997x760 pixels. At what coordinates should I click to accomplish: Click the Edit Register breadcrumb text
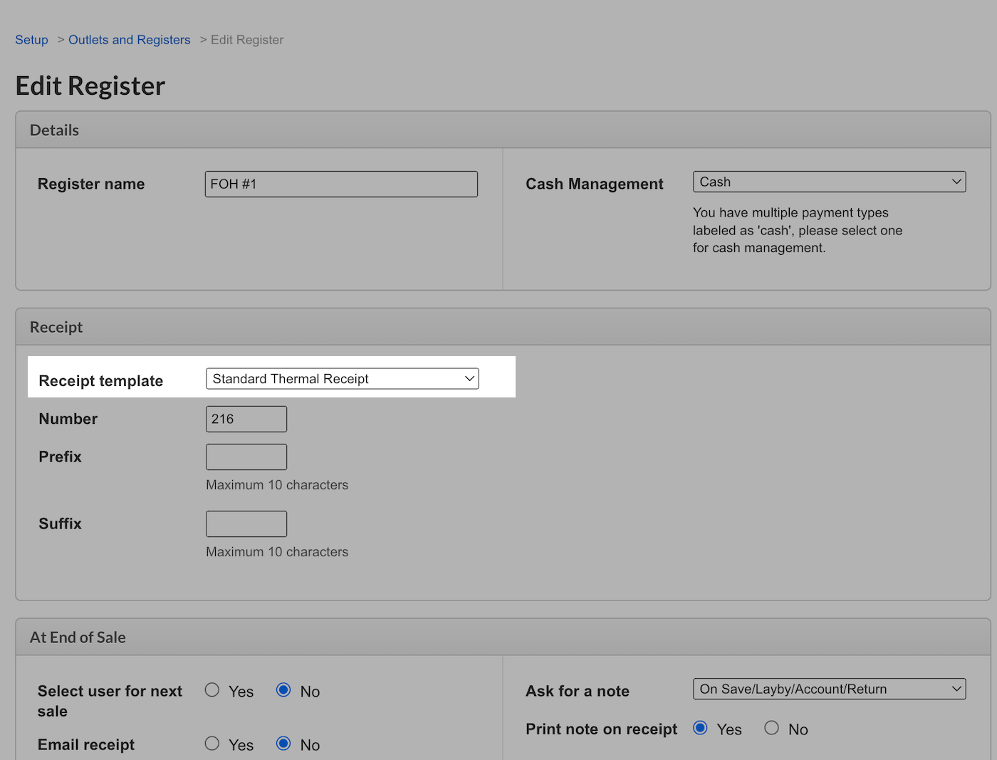(247, 40)
